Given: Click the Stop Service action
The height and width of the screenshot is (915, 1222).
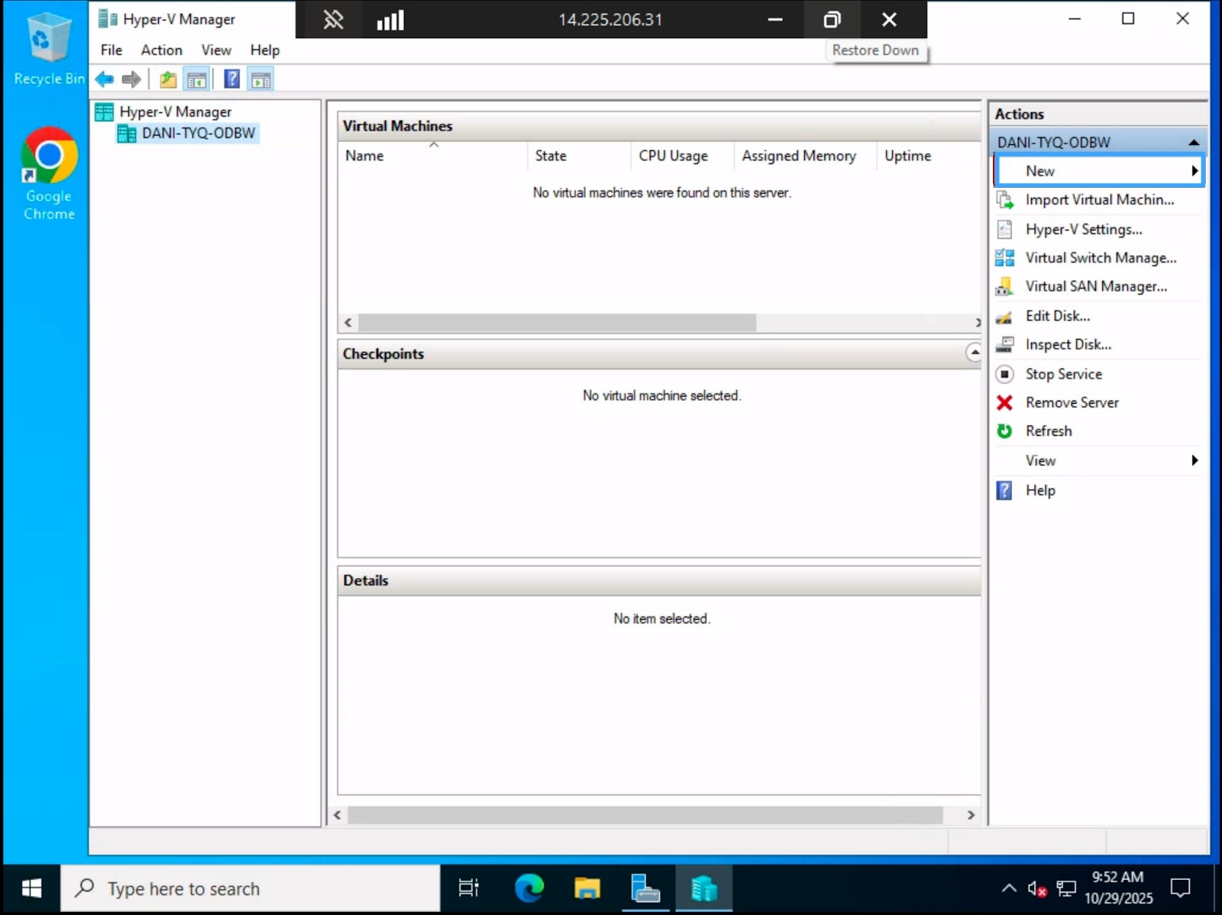Looking at the screenshot, I should coord(1063,374).
